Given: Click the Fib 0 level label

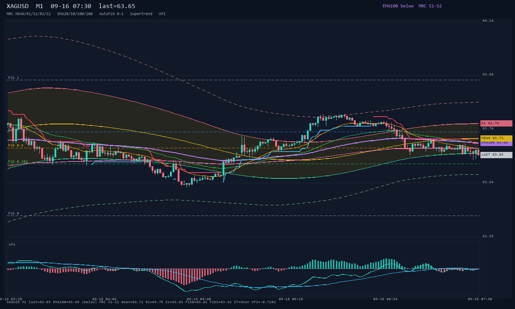Looking at the screenshot, I should (x=14, y=213).
